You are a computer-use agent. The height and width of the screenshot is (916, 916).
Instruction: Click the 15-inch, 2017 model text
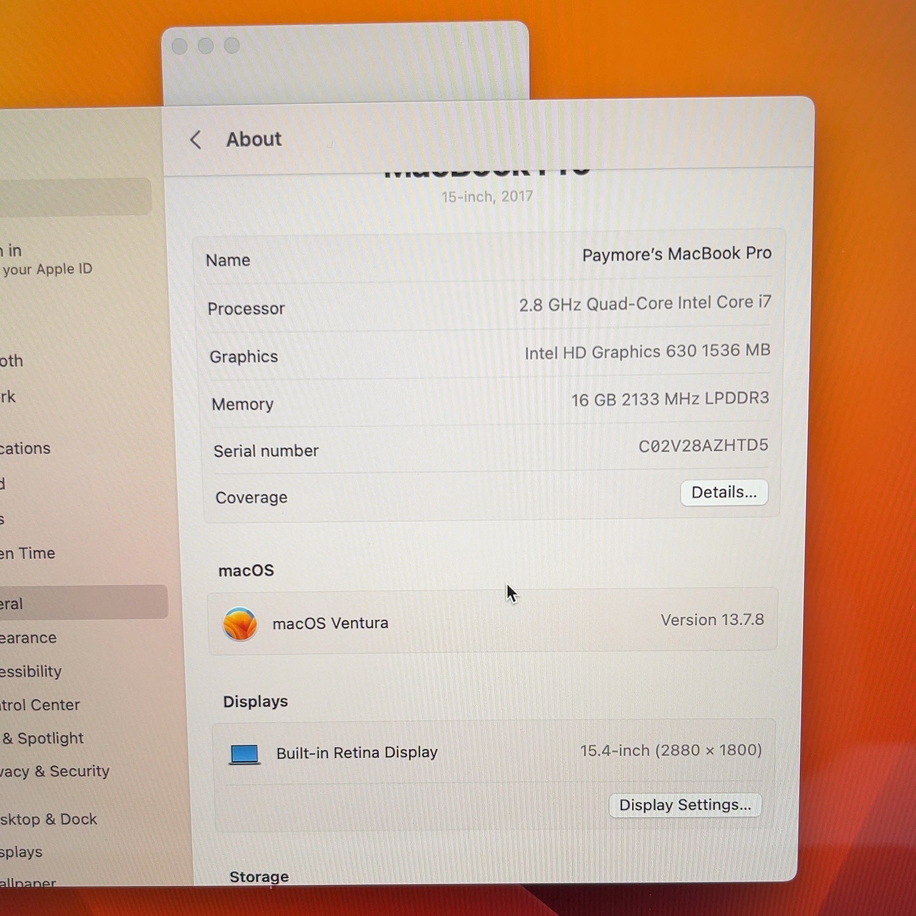(x=487, y=197)
